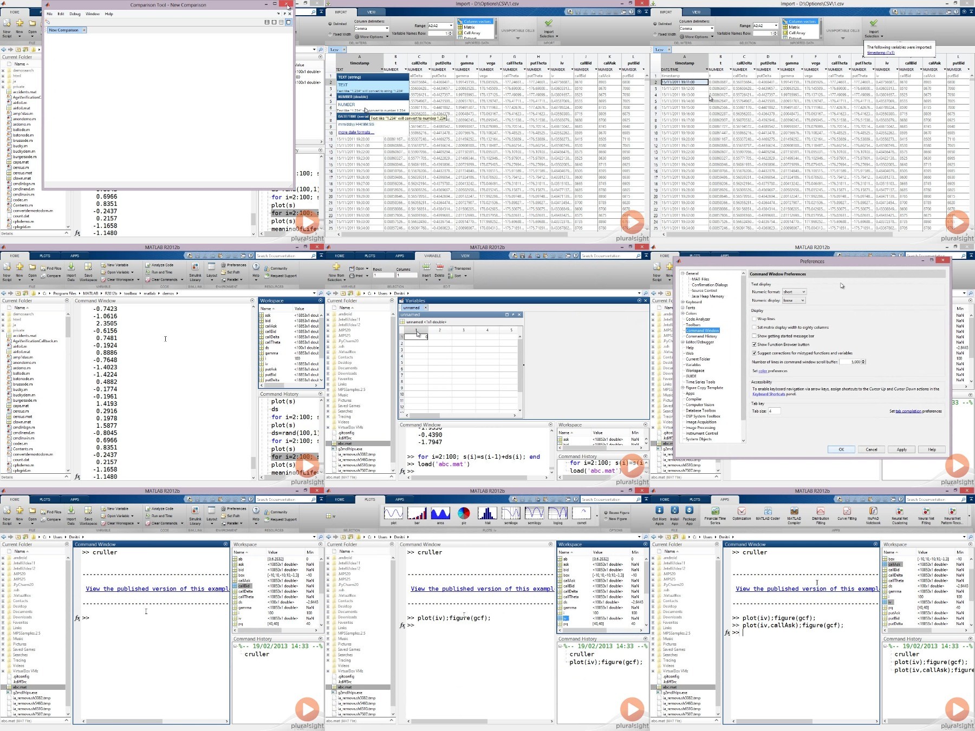This screenshot has width=975, height=731.
Task: Uncheck Show Function Browser button
Action: (x=754, y=344)
